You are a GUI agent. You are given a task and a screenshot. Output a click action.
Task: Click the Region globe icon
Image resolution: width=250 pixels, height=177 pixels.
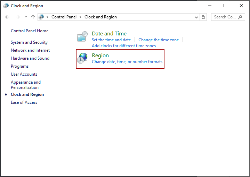point(82,58)
